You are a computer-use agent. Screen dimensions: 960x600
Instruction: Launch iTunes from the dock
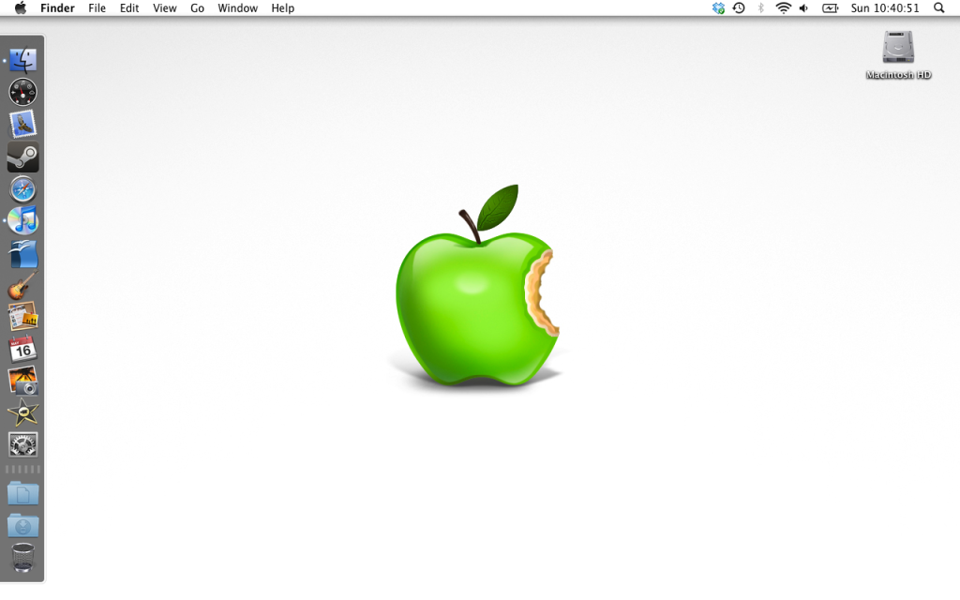click(23, 221)
